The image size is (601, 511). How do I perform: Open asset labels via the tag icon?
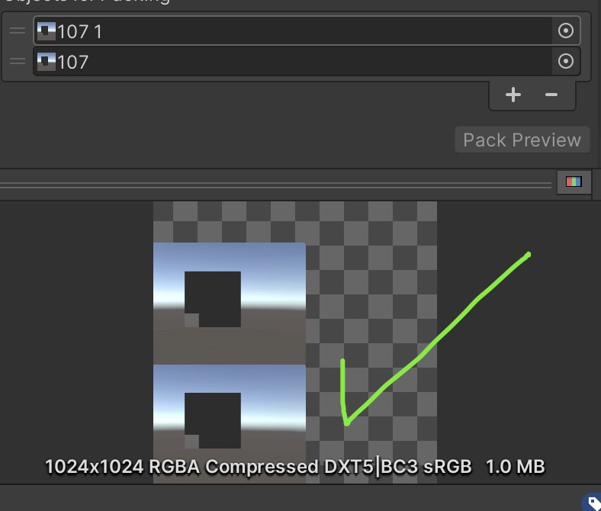pos(593,503)
